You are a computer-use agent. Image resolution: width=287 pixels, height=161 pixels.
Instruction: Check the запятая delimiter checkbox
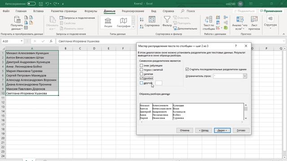(x=141, y=74)
